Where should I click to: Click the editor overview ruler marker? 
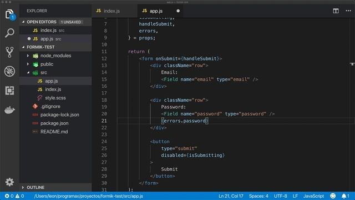(352, 64)
